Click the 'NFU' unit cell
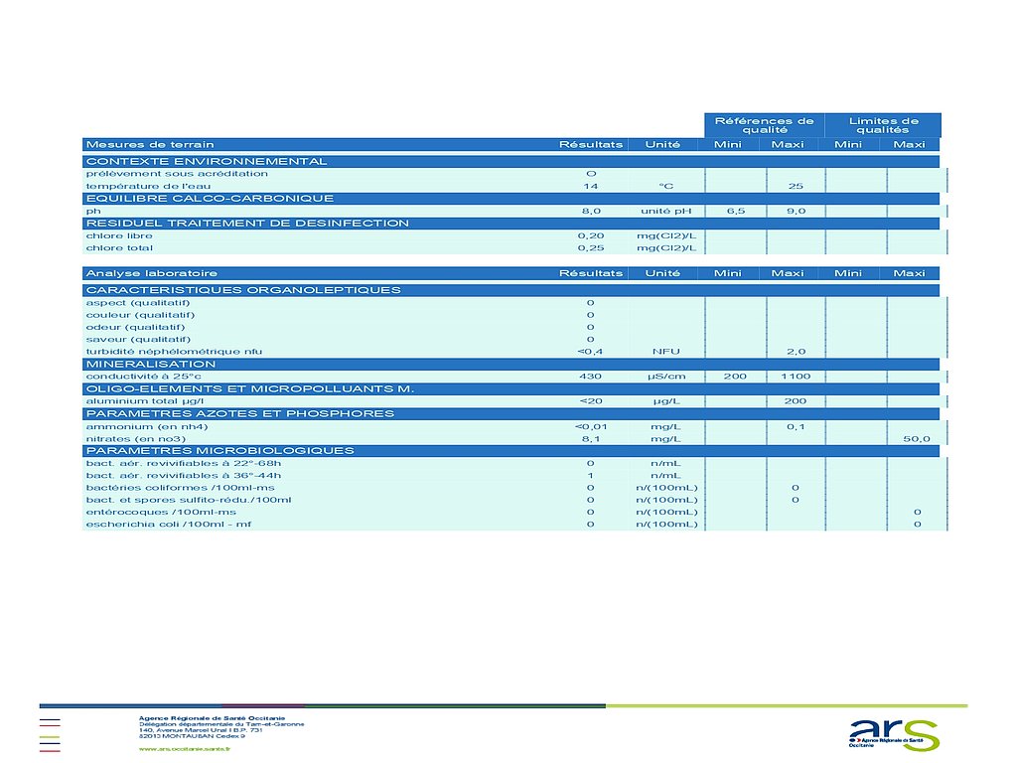Image resolution: width=1017 pixels, height=763 pixels. pyautogui.click(x=666, y=352)
